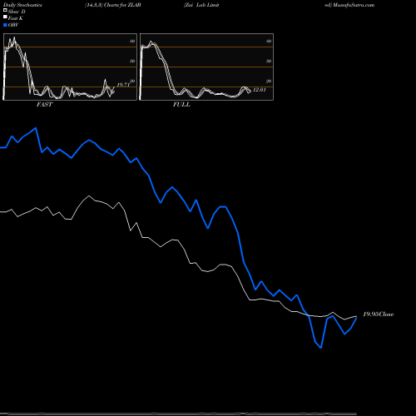Click the FAST stochastic chart panel
The image size is (416, 416).
(70, 67)
